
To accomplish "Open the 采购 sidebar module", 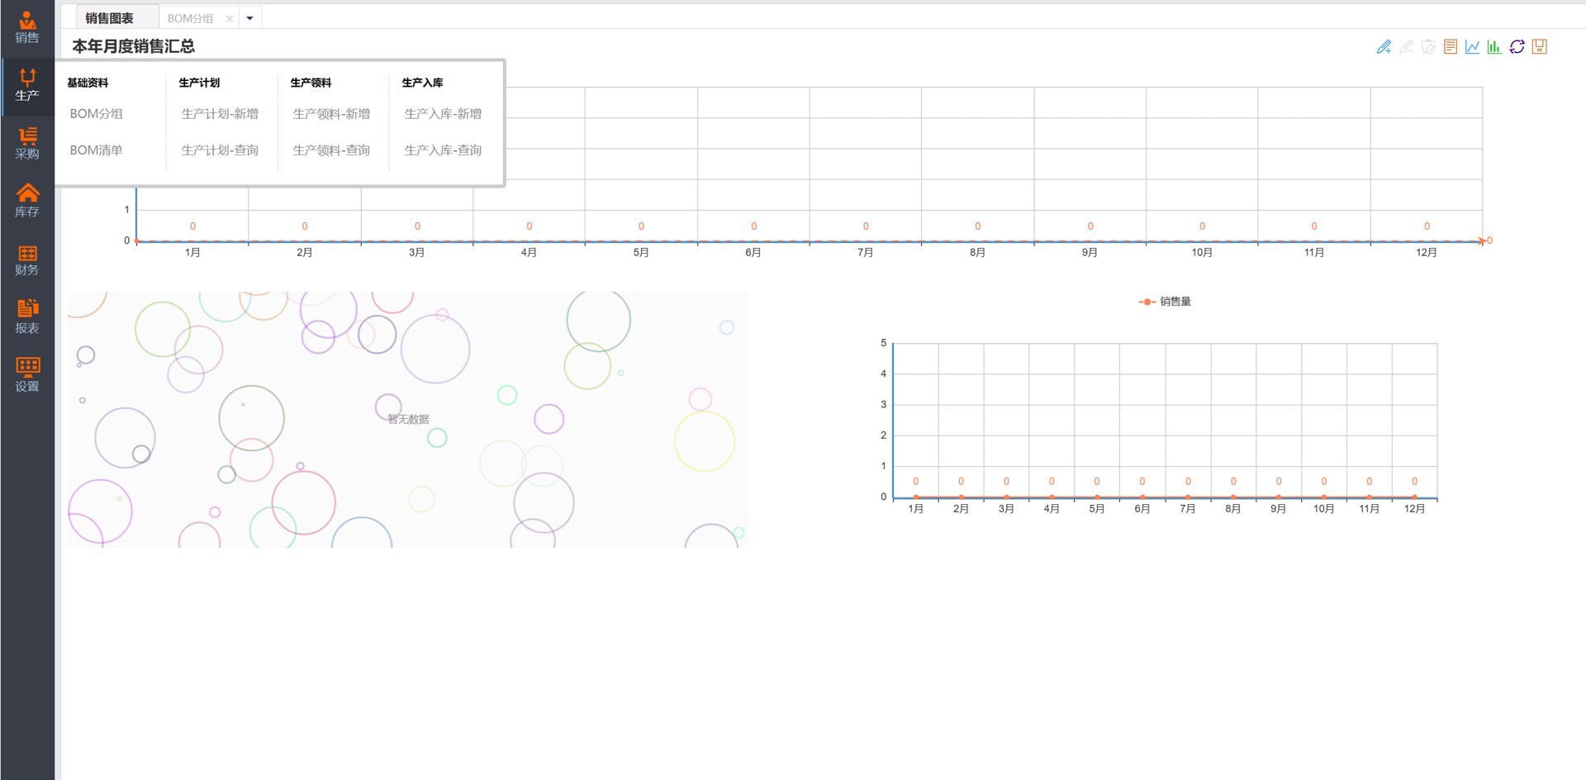I will click(27, 144).
